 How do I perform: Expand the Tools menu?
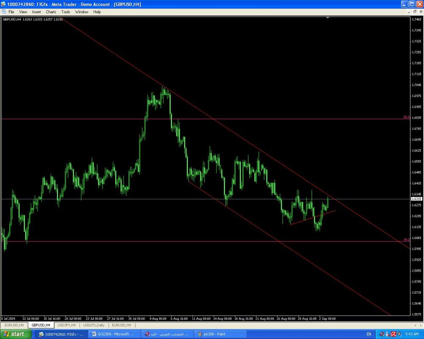pyautogui.click(x=66, y=12)
